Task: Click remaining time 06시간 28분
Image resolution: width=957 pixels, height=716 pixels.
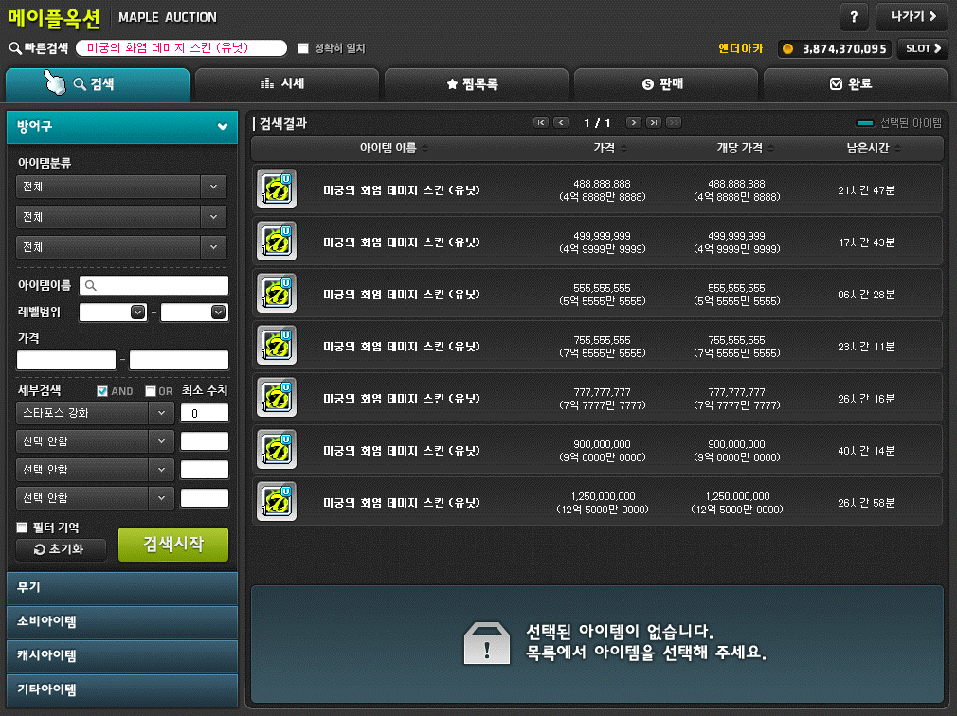Action: tap(866, 295)
